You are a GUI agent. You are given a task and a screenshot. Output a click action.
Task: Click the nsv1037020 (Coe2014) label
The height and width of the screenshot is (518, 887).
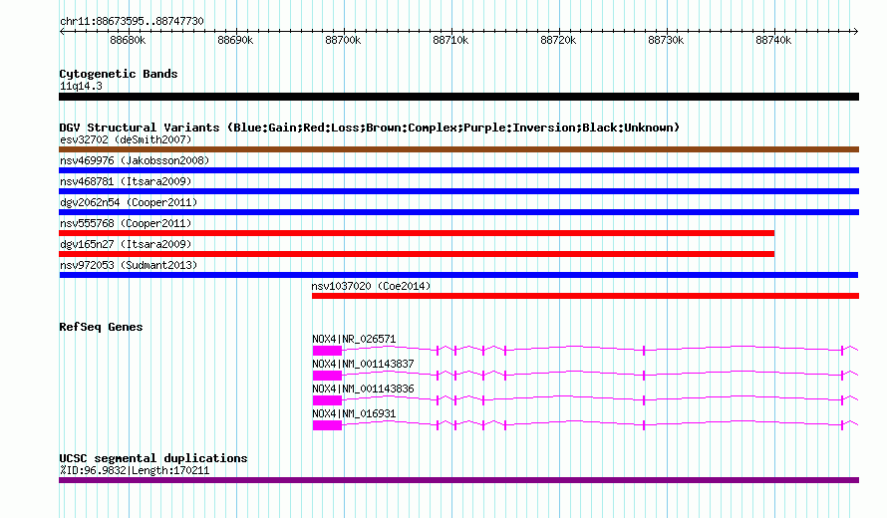pos(371,286)
